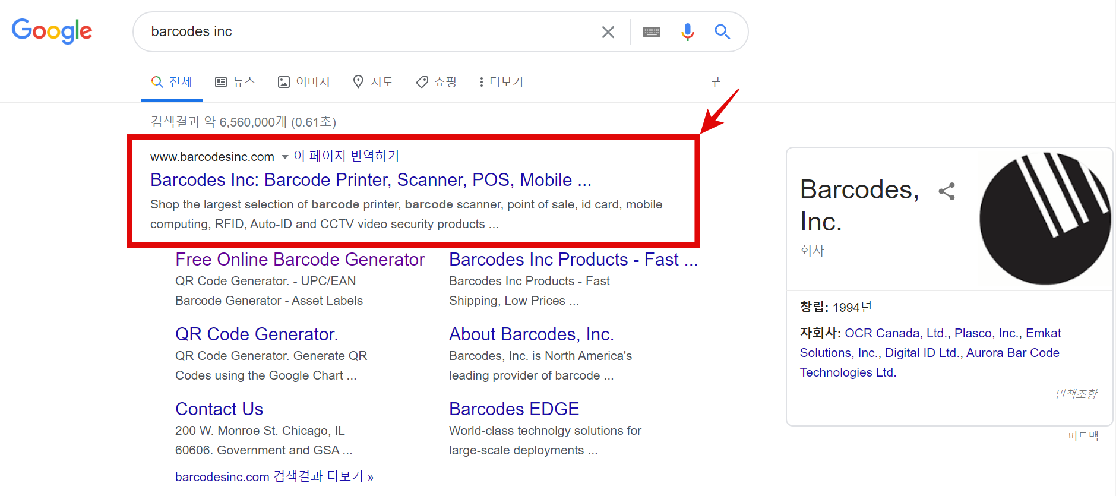Click the Barcodes, Inc. logo thumbnail
This screenshot has width=1116, height=496.
[x=1045, y=219]
